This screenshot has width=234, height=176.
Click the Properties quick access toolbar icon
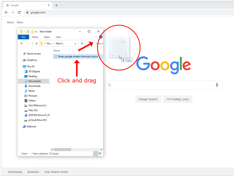27,32
